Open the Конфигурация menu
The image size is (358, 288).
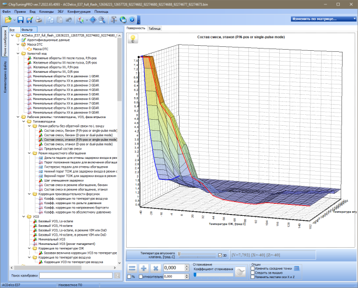[79, 12]
